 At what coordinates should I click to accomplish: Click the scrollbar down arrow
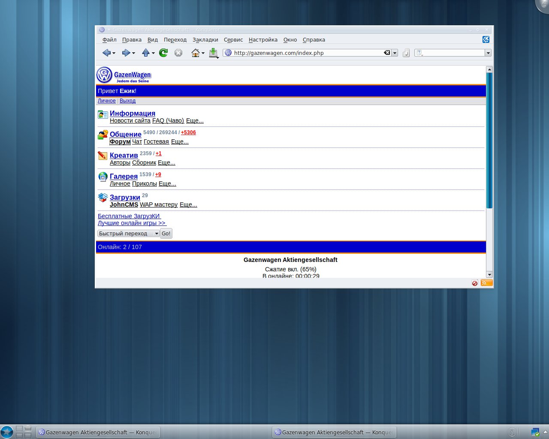pyautogui.click(x=489, y=274)
